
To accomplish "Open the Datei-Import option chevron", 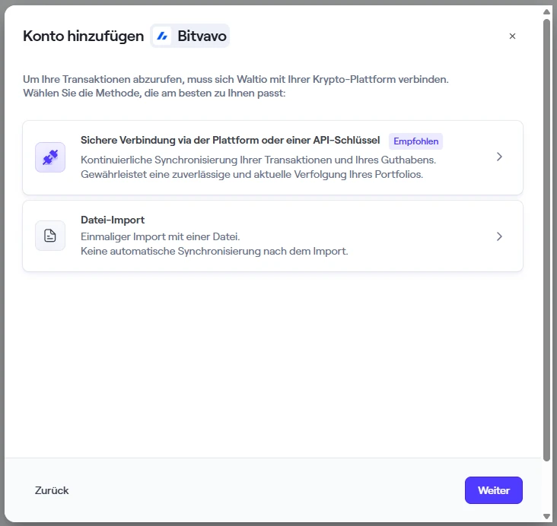I will pos(499,236).
